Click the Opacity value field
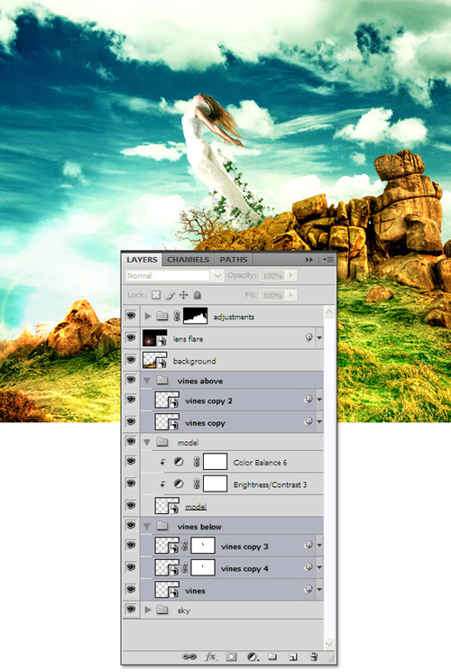Image resolution: width=451 pixels, height=672 pixels. (x=272, y=276)
